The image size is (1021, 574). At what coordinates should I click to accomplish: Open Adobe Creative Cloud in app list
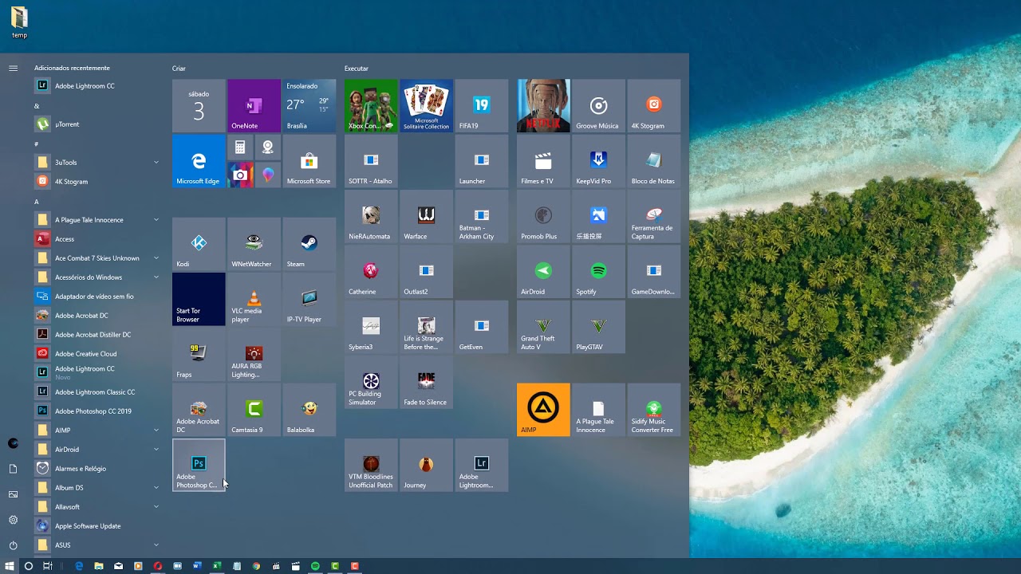click(97, 354)
